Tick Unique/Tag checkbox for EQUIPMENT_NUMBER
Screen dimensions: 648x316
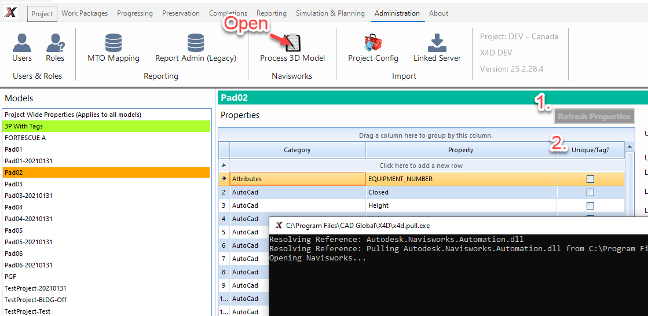click(590, 179)
